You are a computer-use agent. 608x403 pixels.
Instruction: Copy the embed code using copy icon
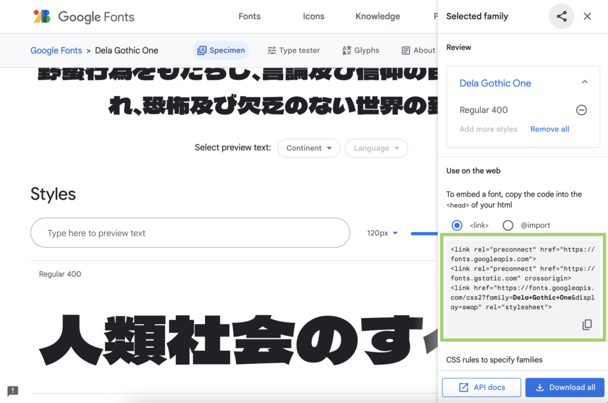coord(587,325)
